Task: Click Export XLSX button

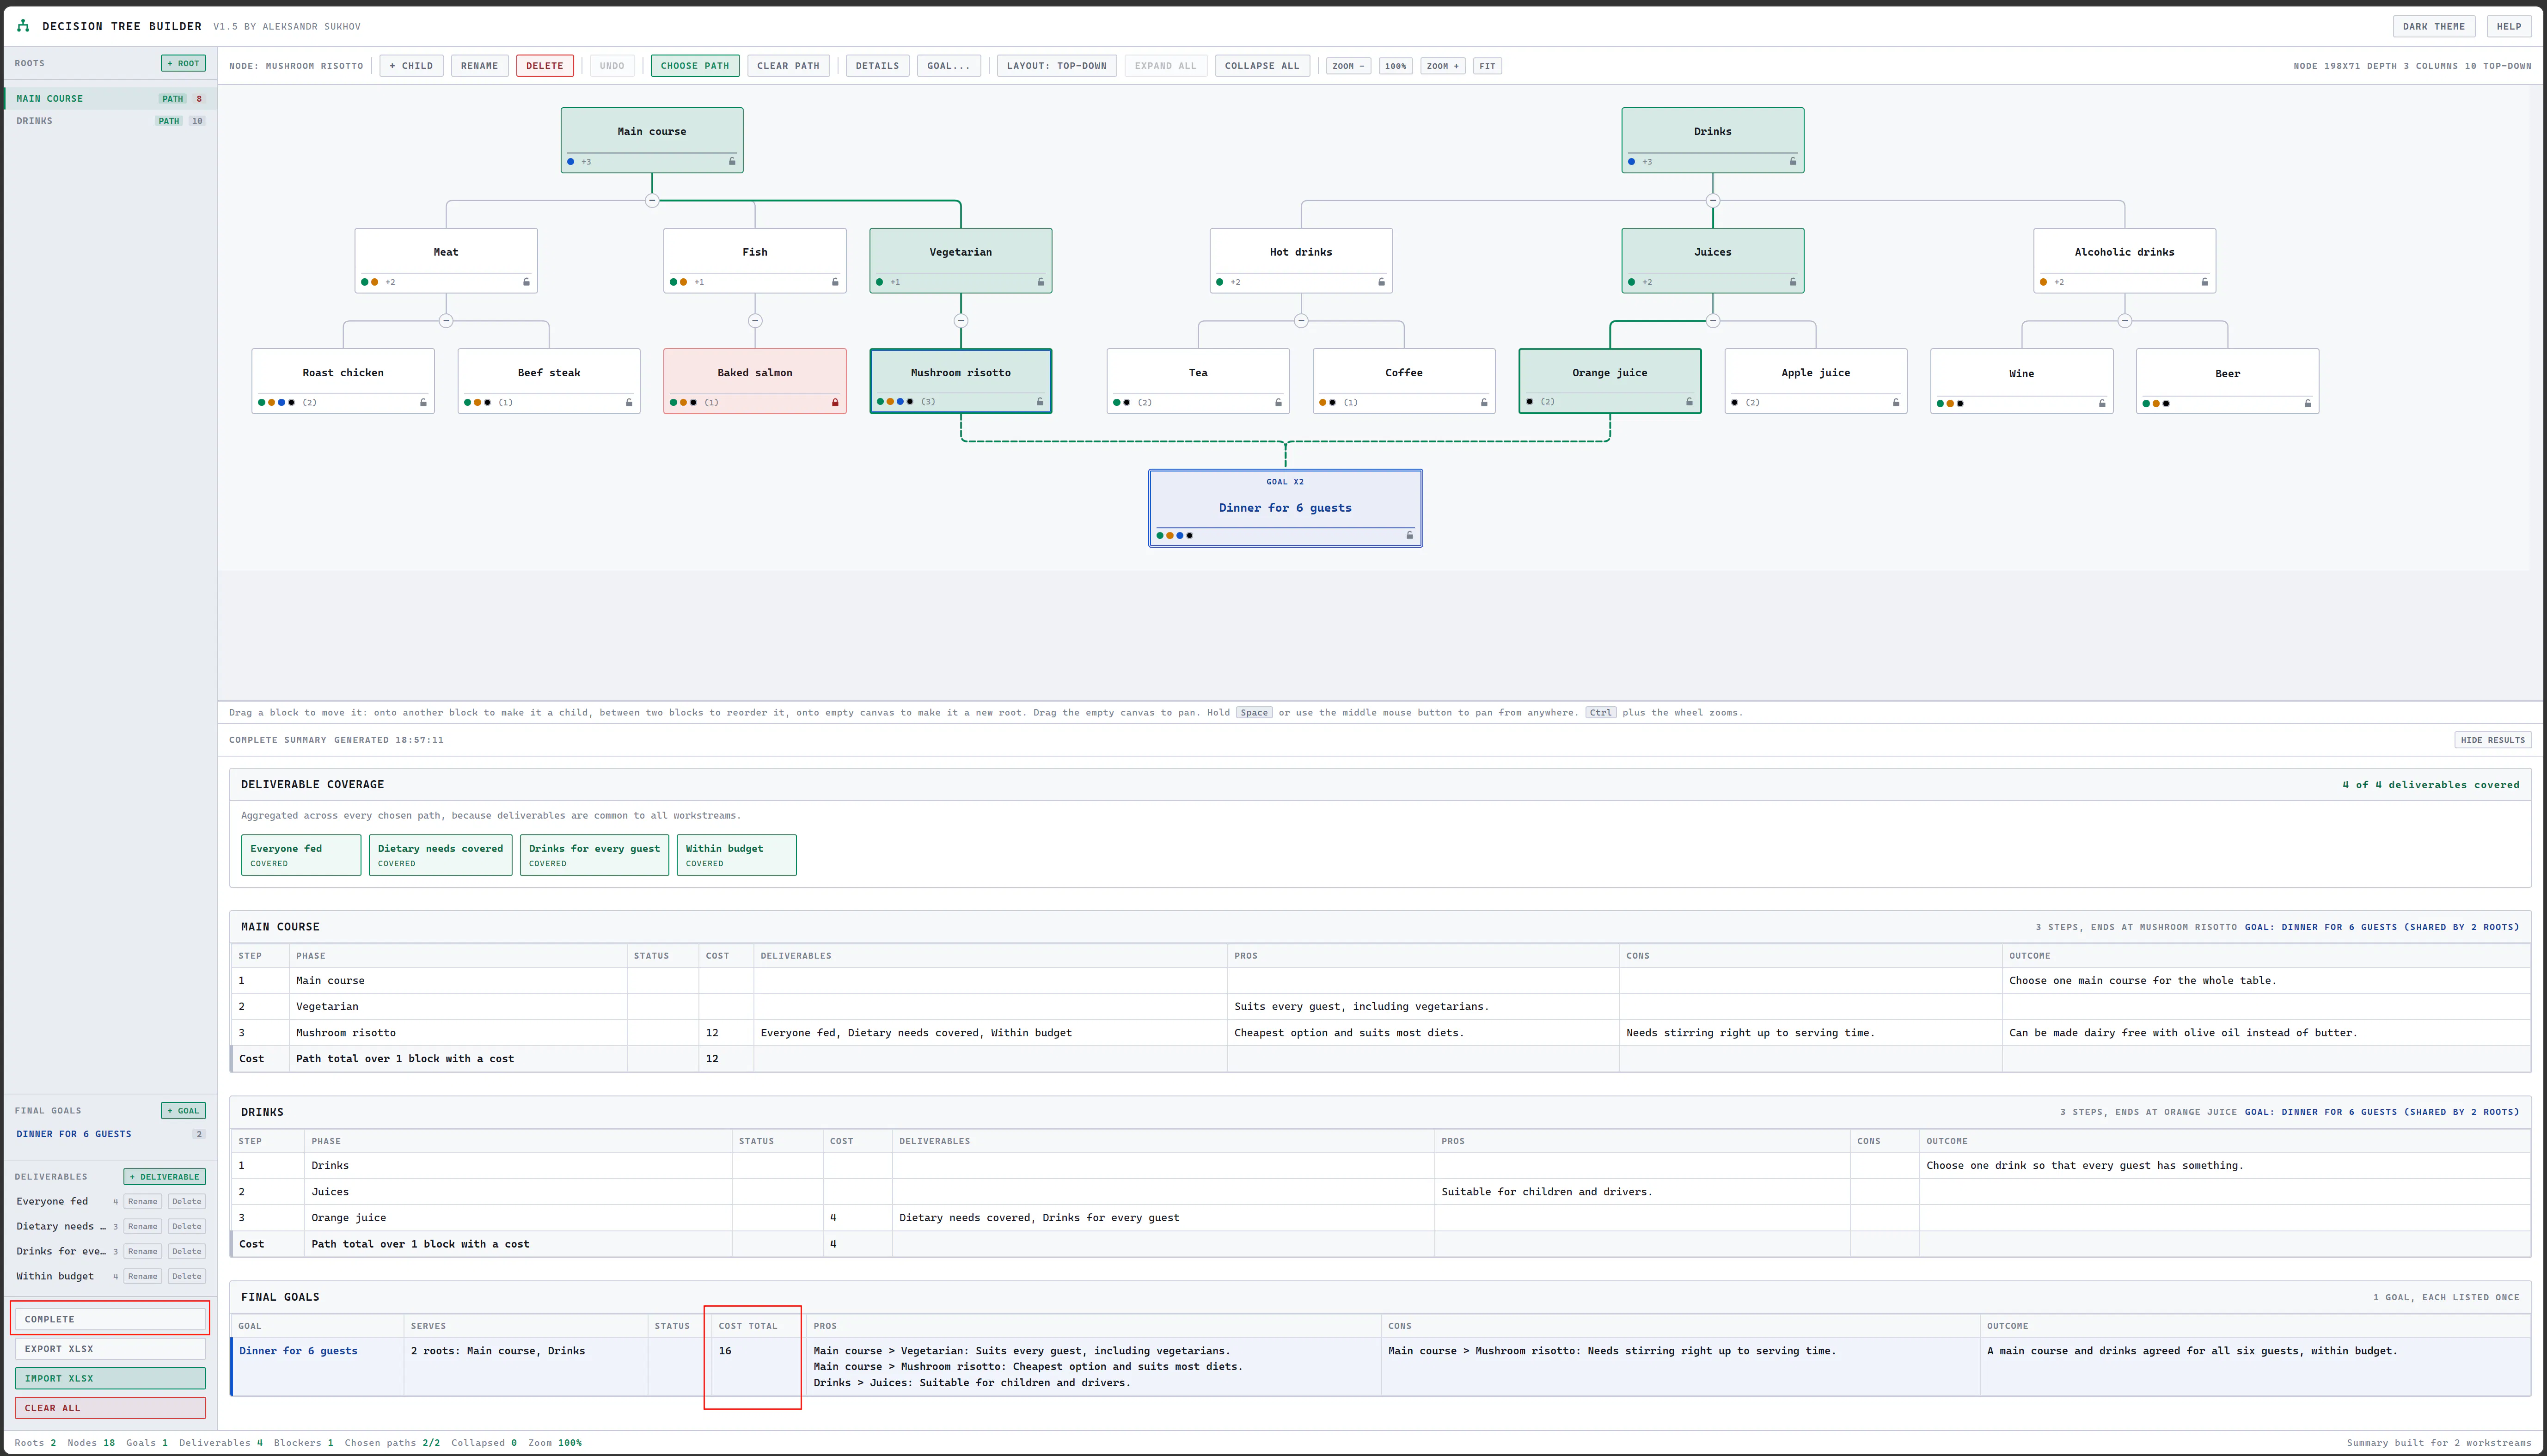Action: (x=110, y=1349)
